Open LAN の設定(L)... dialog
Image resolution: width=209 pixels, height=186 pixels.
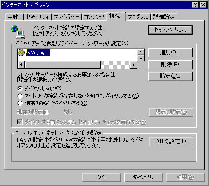(x=171, y=142)
